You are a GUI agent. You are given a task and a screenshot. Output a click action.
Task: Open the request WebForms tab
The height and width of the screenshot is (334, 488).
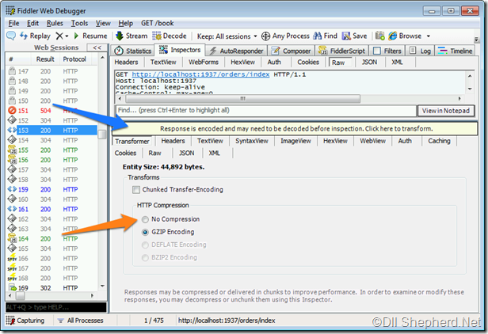coord(204,63)
